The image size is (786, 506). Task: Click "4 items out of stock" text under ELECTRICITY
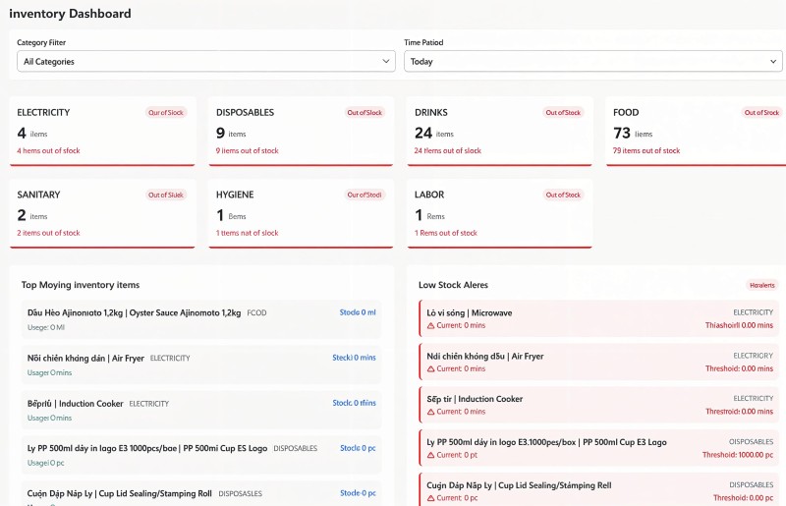coord(48,151)
